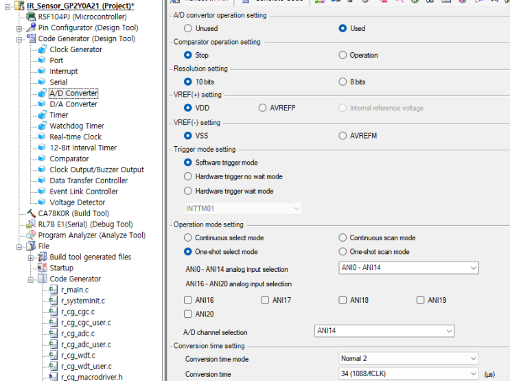Click the r_cg_adc.c file icon
This screenshot has height=381, width=510.
(53, 333)
